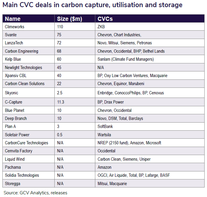The image size is (207, 197).
Task: Click the table's main title heading
Action: pyautogui.click(x=93, y=5)
